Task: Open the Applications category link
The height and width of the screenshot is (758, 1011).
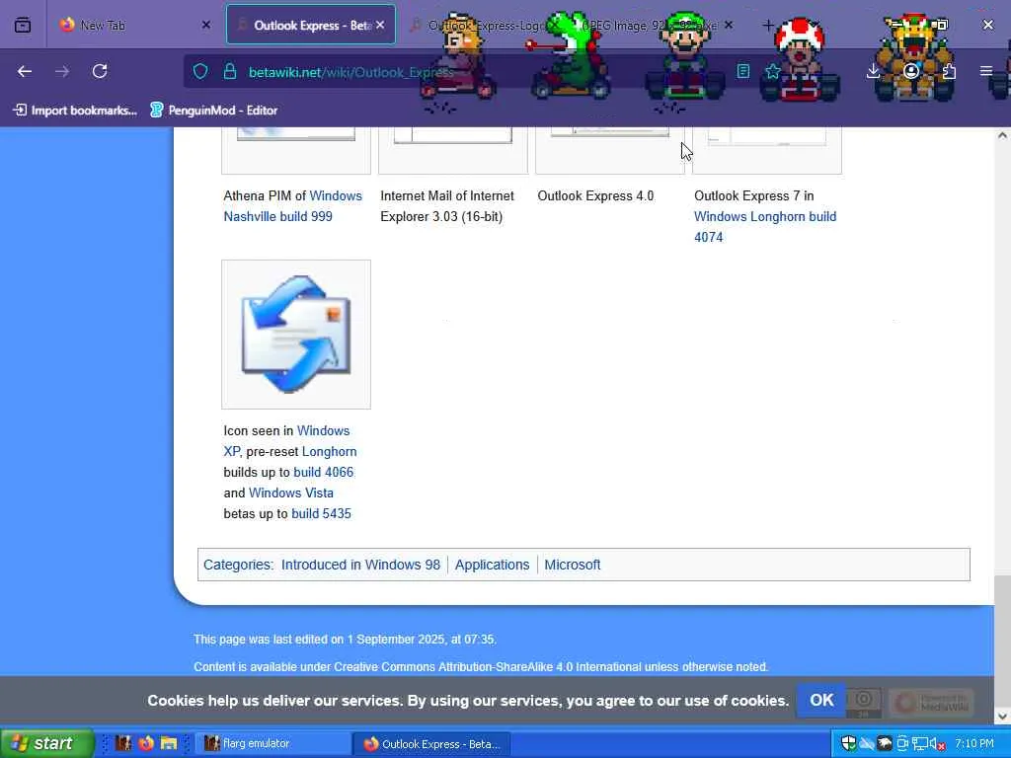Action: (492, 565)
